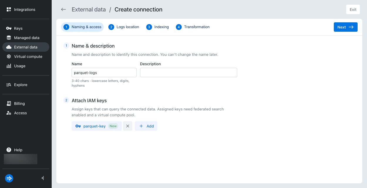Click the New badge on parquet-key

coord(113,126)
